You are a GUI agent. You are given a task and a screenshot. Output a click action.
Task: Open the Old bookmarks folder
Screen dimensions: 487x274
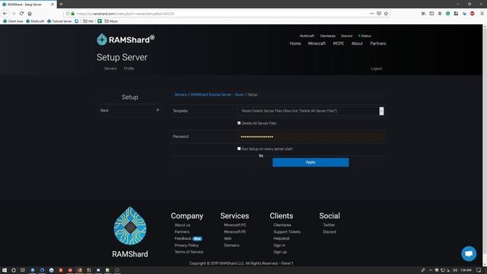(88, 21)
